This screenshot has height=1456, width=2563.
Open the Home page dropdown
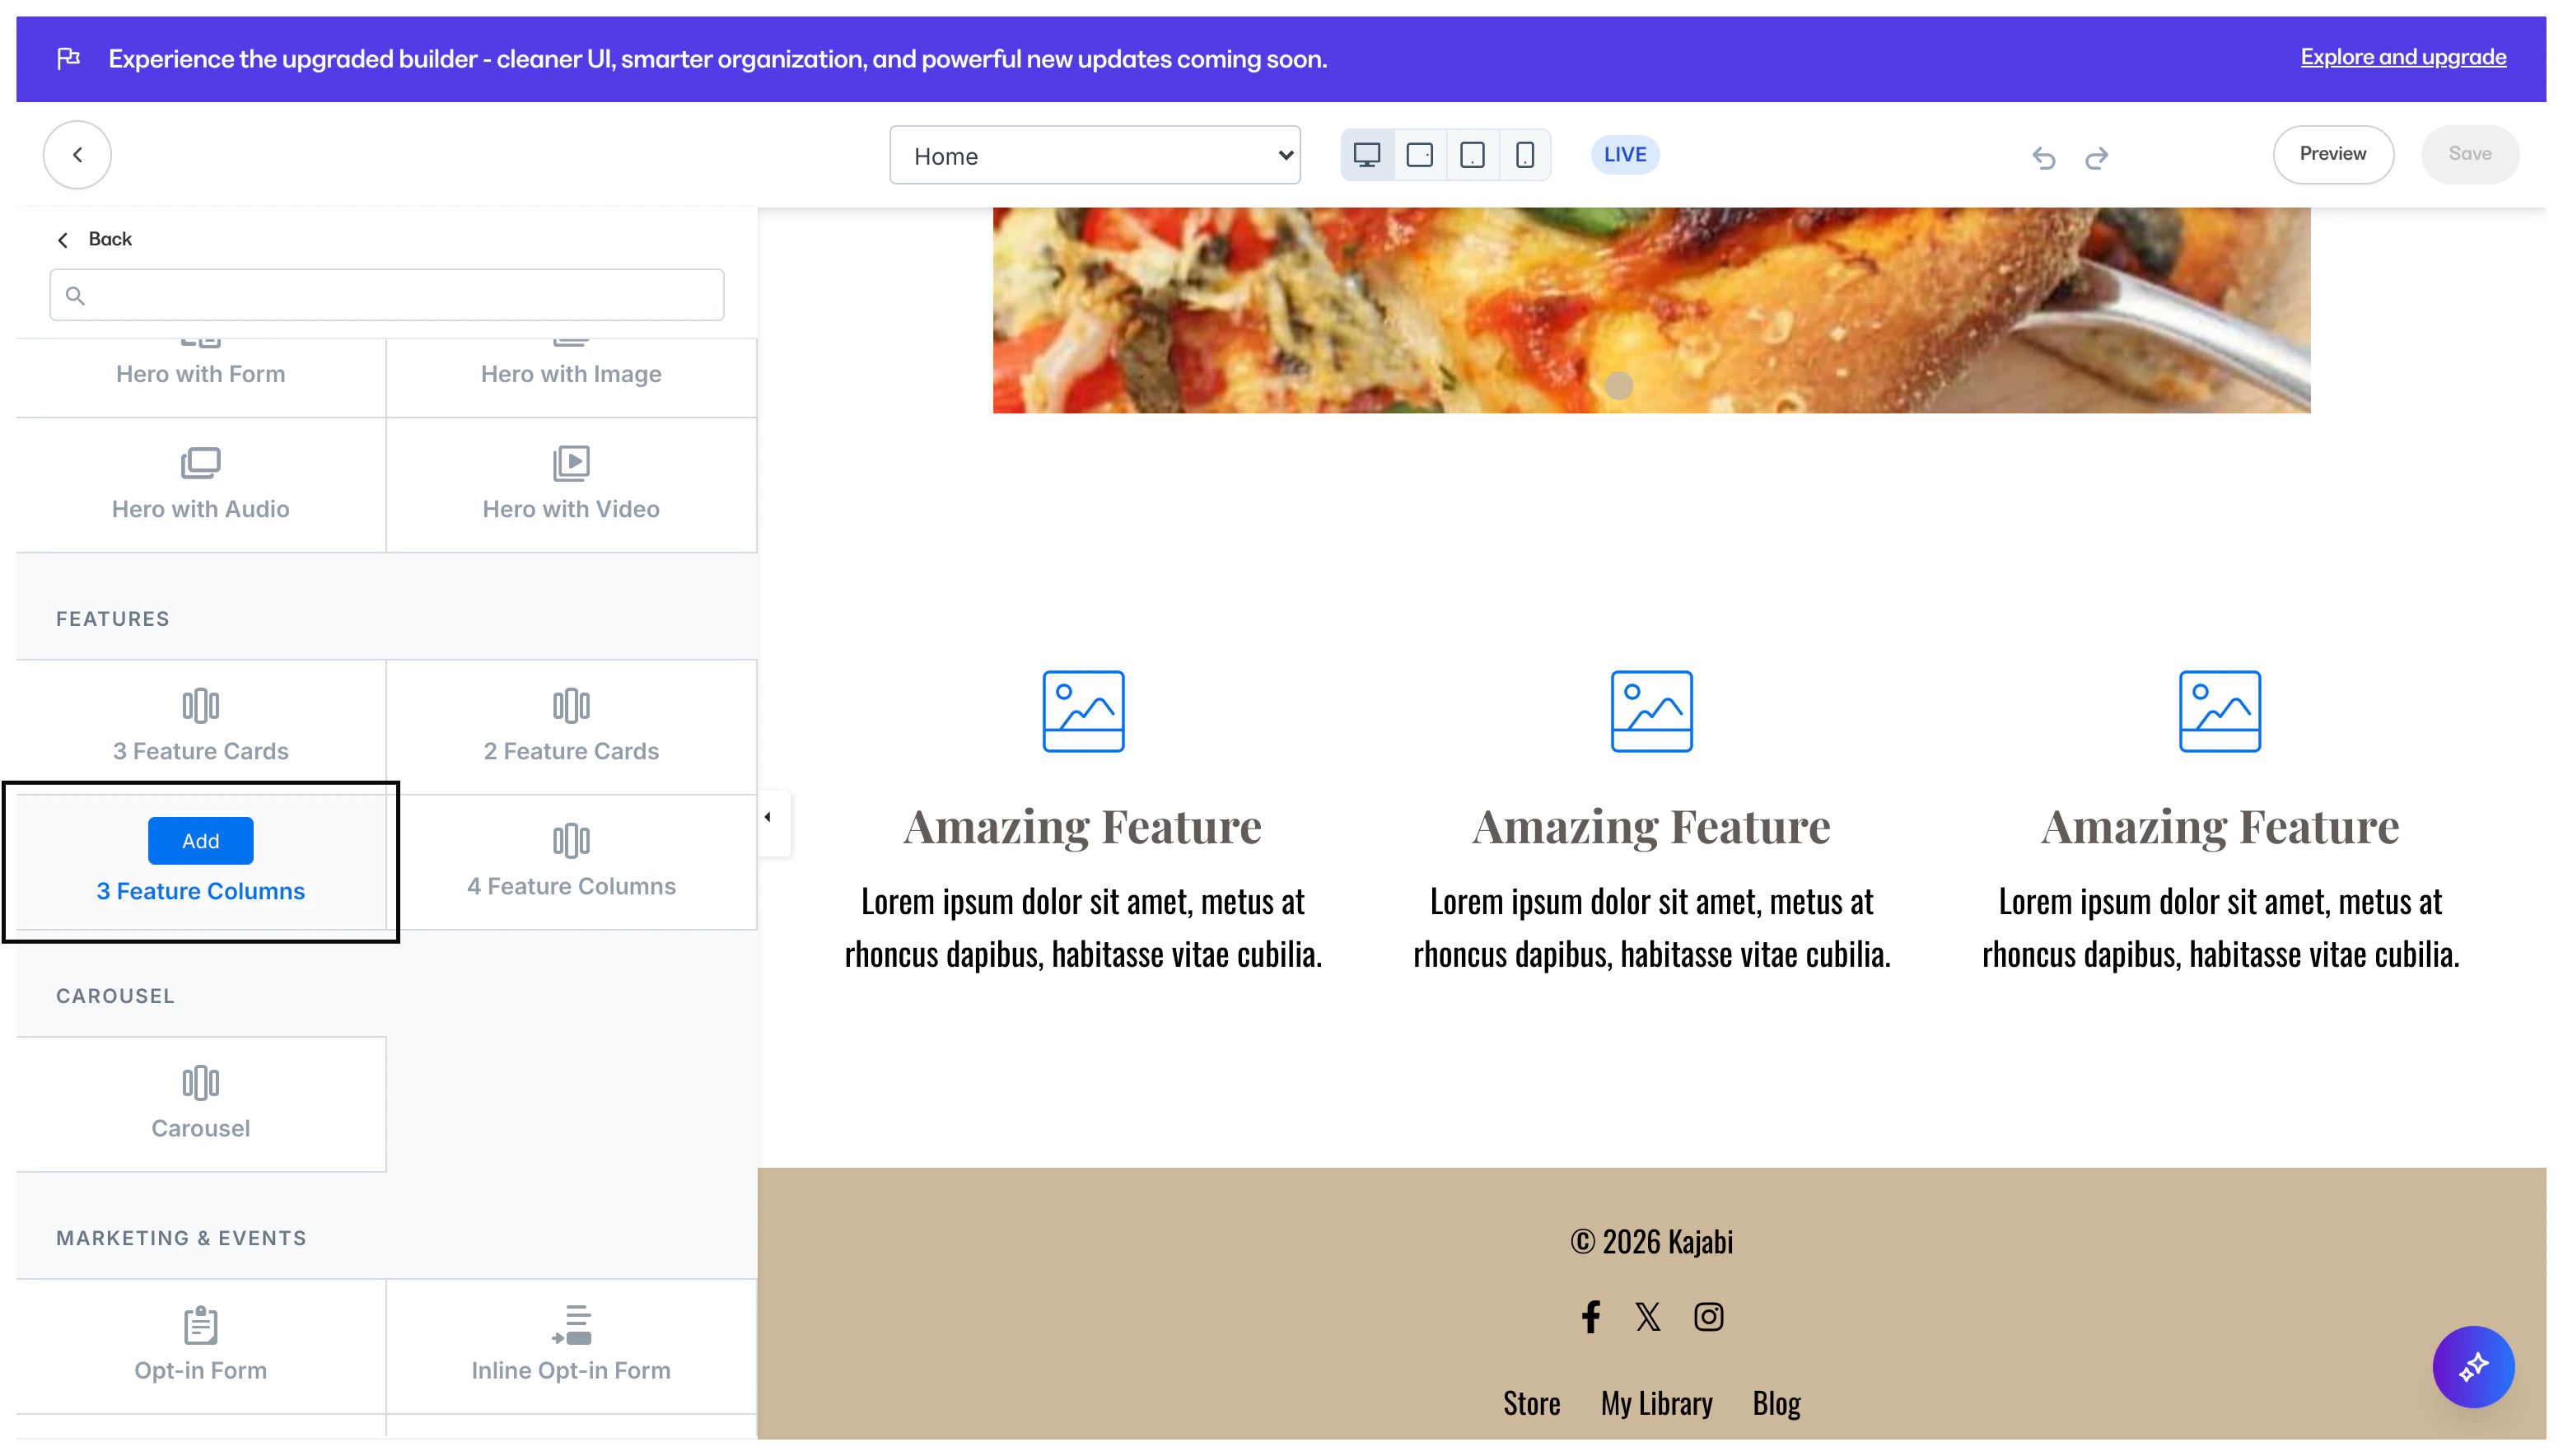pyautogui.click(x=1094, y=155)
